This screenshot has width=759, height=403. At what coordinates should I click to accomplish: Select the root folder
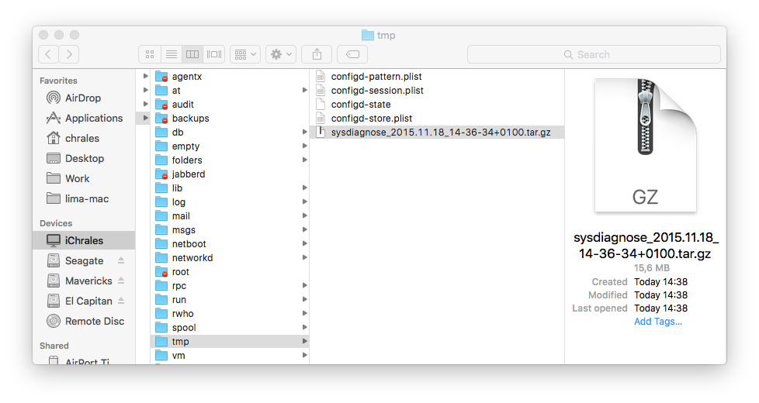point(230,272)
